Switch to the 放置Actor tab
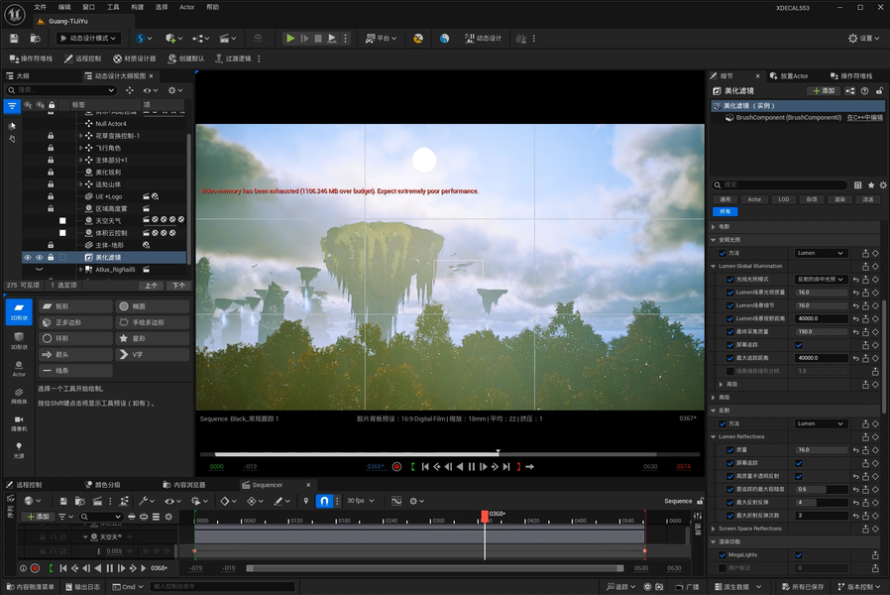The width and height of the screenshot is (890, 595). point(789,76)
